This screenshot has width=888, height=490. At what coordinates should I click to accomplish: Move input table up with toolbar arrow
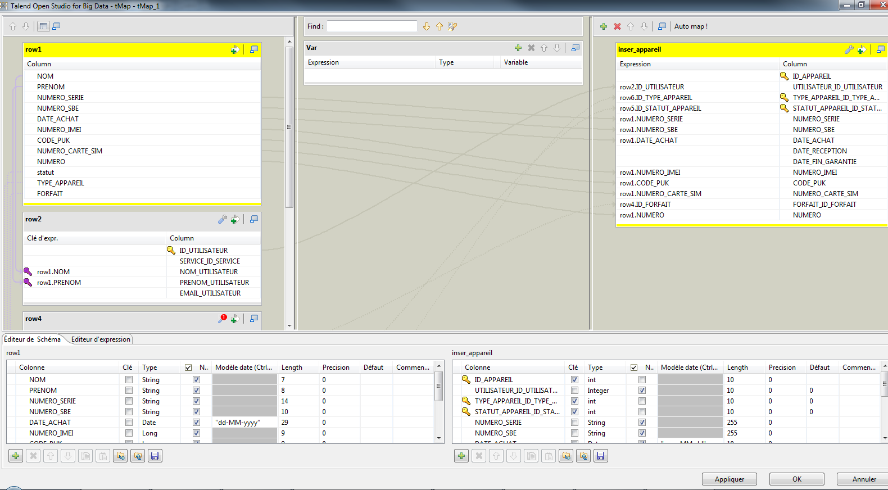tap(13, 26)
